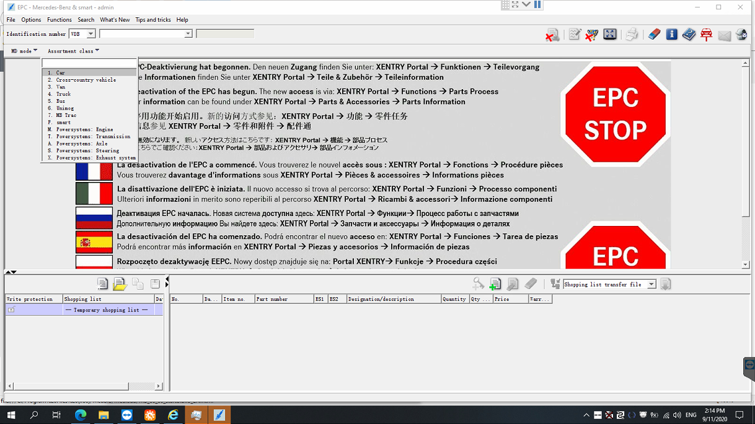Select 'F. smart' assortment class
Image resolution: width=755 pixels, height=424 pixels.
pos(89,123)
